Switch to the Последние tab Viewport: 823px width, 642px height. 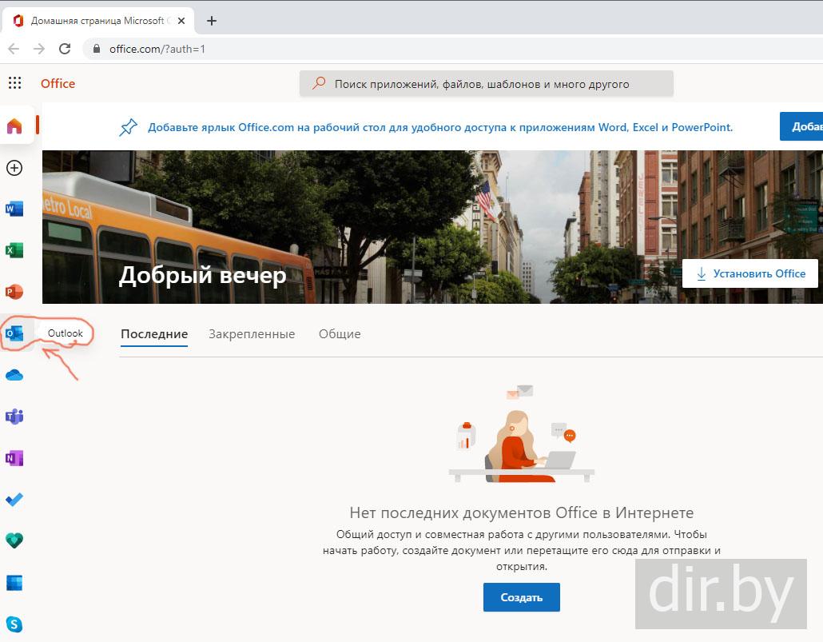[154, 334]
